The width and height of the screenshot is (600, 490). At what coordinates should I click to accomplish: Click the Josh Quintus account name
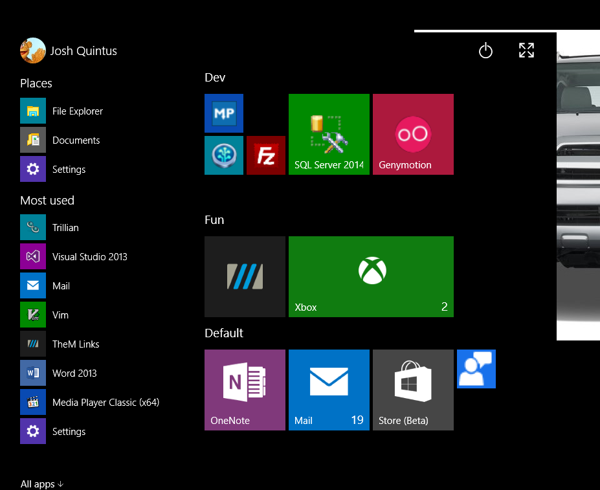tap(83, 51)
